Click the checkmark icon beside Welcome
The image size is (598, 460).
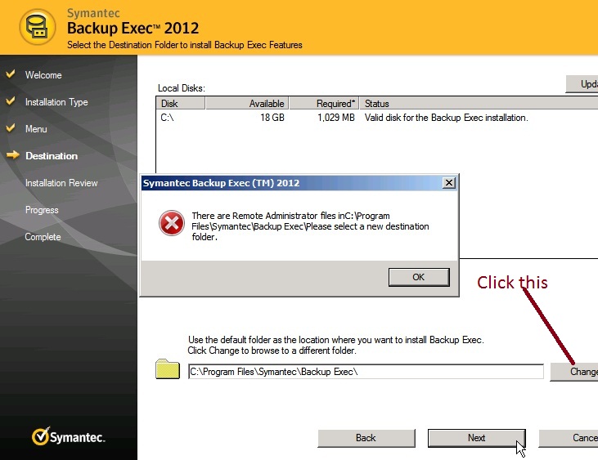tap(11, 74)
